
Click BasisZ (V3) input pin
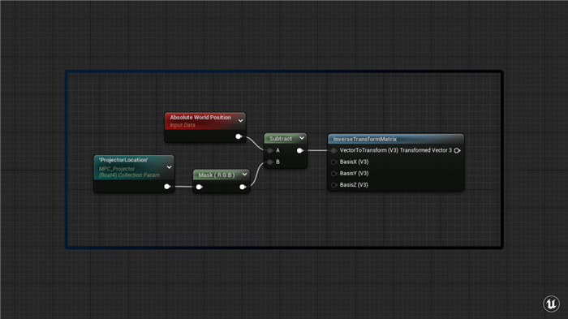click(334, 185)
